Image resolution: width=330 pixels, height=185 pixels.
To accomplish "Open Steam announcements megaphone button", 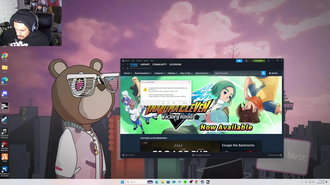I will pos(239,61).
